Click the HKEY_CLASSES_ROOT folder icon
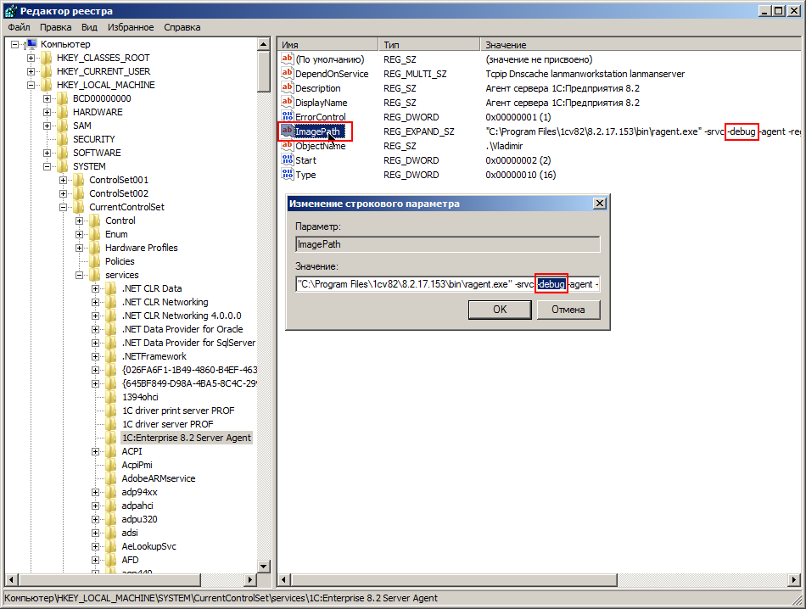 click(47, 58)
